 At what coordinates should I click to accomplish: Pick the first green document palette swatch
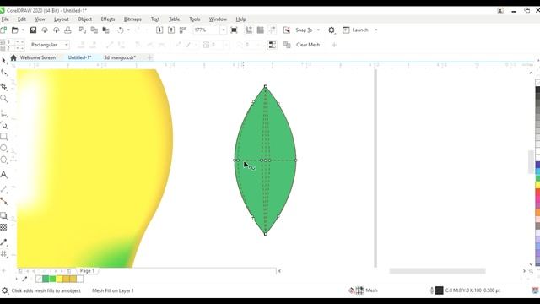(46, 279)
